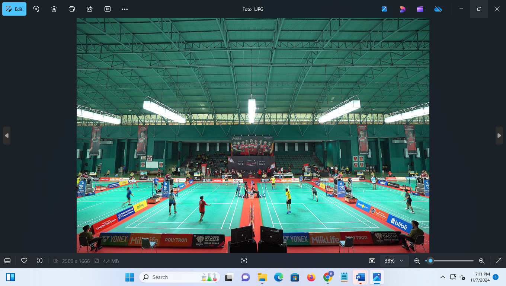Click the 2500 x 1666 dimensions text
The image size is (506, 286).
(x=76, y=261)
